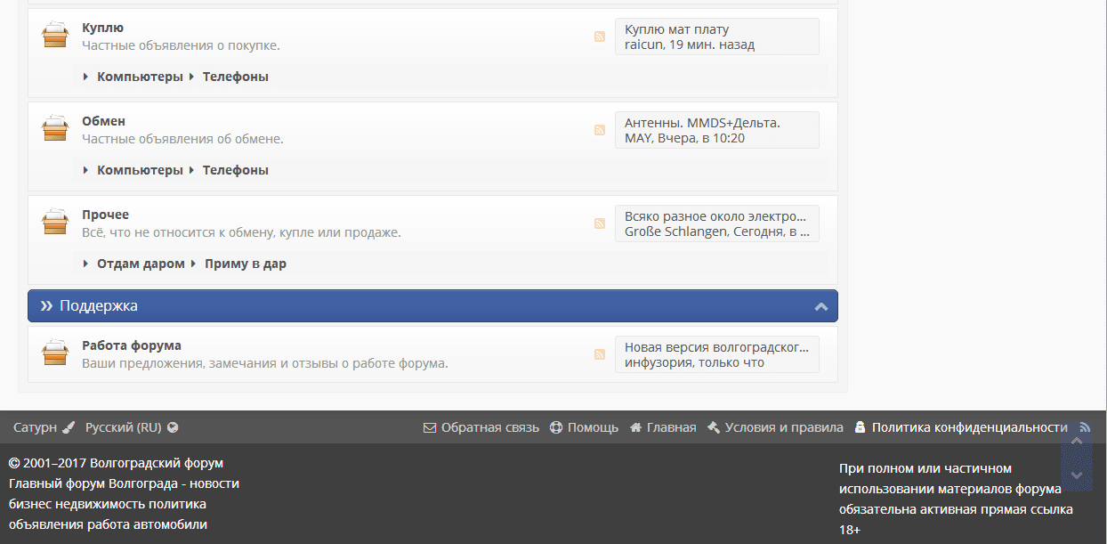This screenshot has width=1107, height=544.
Task: Open thread Всяко разное около электро…
Action: point(715,216)
